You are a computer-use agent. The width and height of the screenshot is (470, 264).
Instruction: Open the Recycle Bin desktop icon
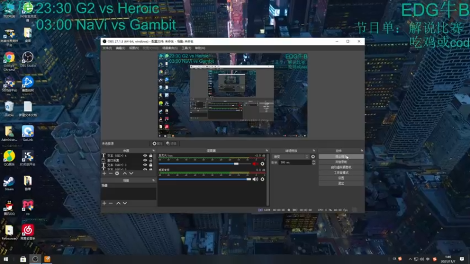point(9,109)
